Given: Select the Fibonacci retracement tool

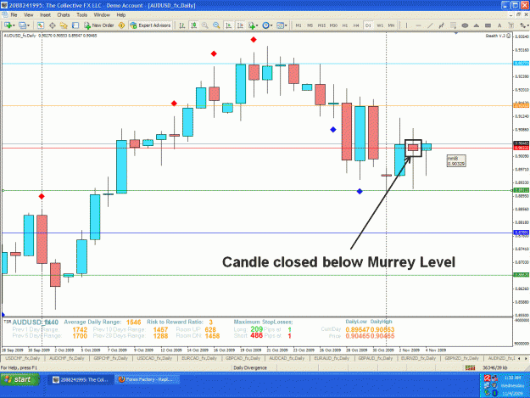Looking at the screenshot, I should point(454,25).
